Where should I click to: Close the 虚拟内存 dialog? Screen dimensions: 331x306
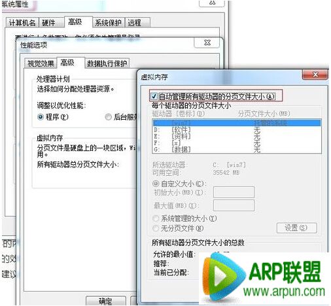(315, 75)
